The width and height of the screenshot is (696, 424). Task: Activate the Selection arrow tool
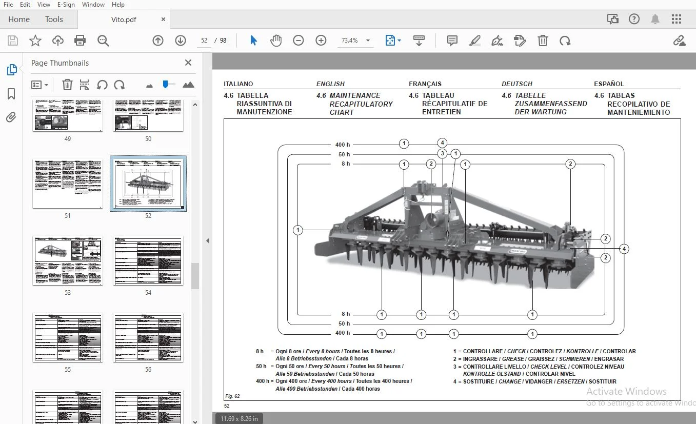(253, 41)
